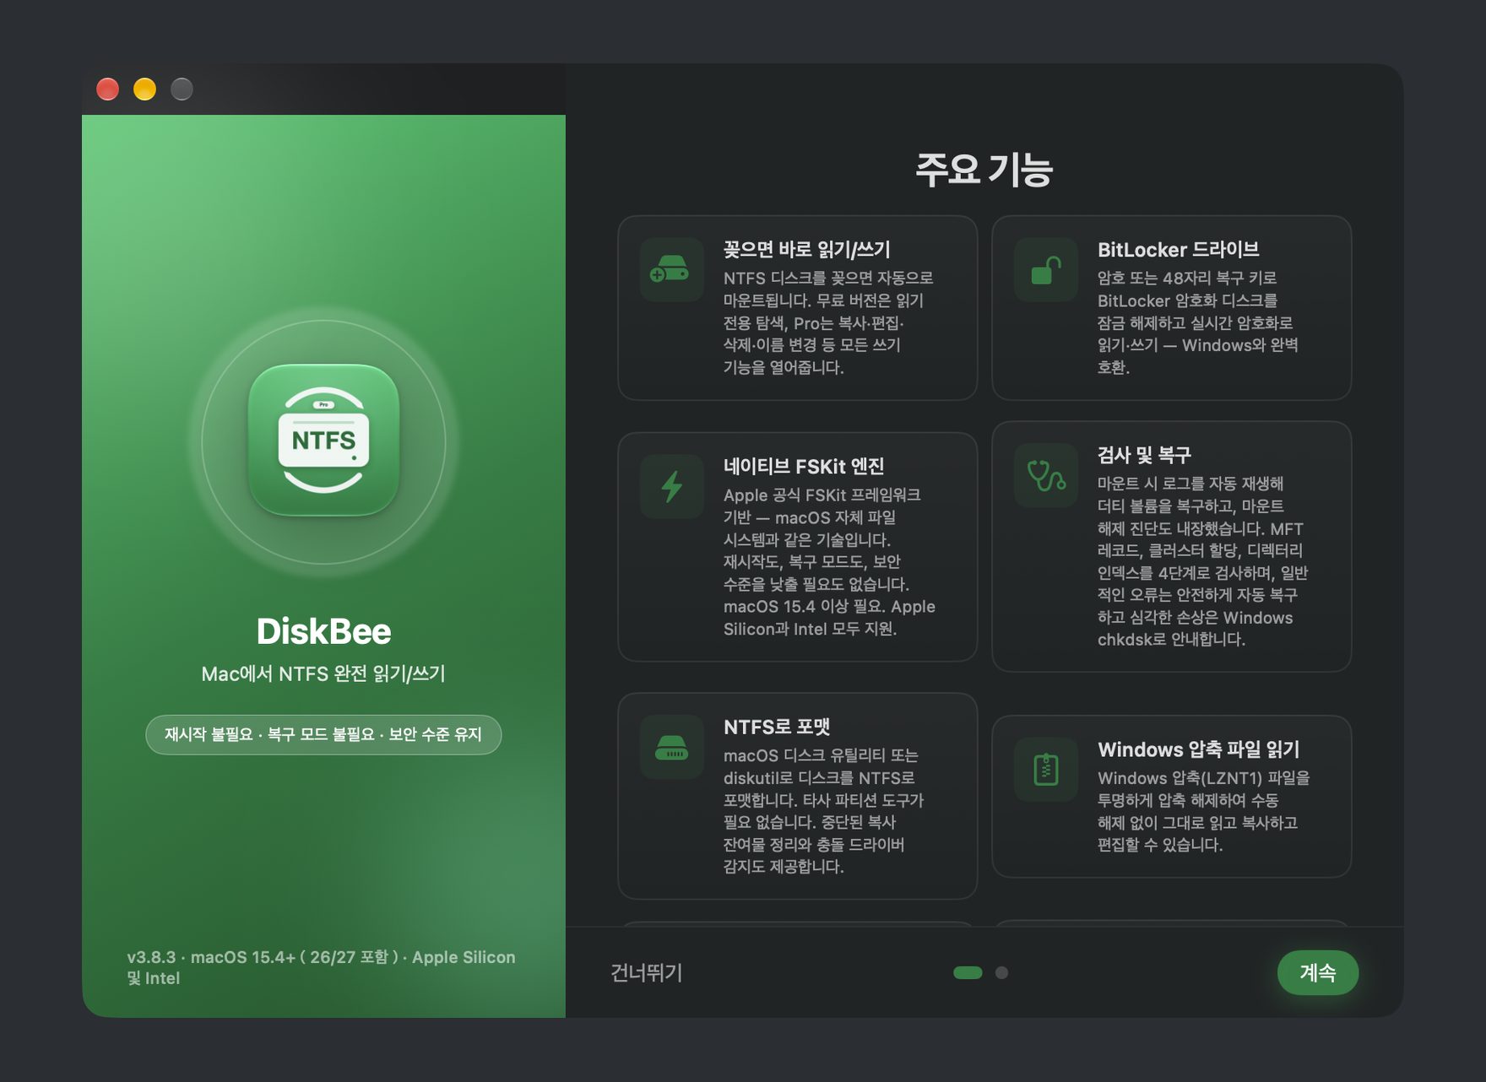This screenshot has height=1082, width=1486.
Task: Click the Windows 압축 파일 읽기 heading
Action: pos(1199,749)
